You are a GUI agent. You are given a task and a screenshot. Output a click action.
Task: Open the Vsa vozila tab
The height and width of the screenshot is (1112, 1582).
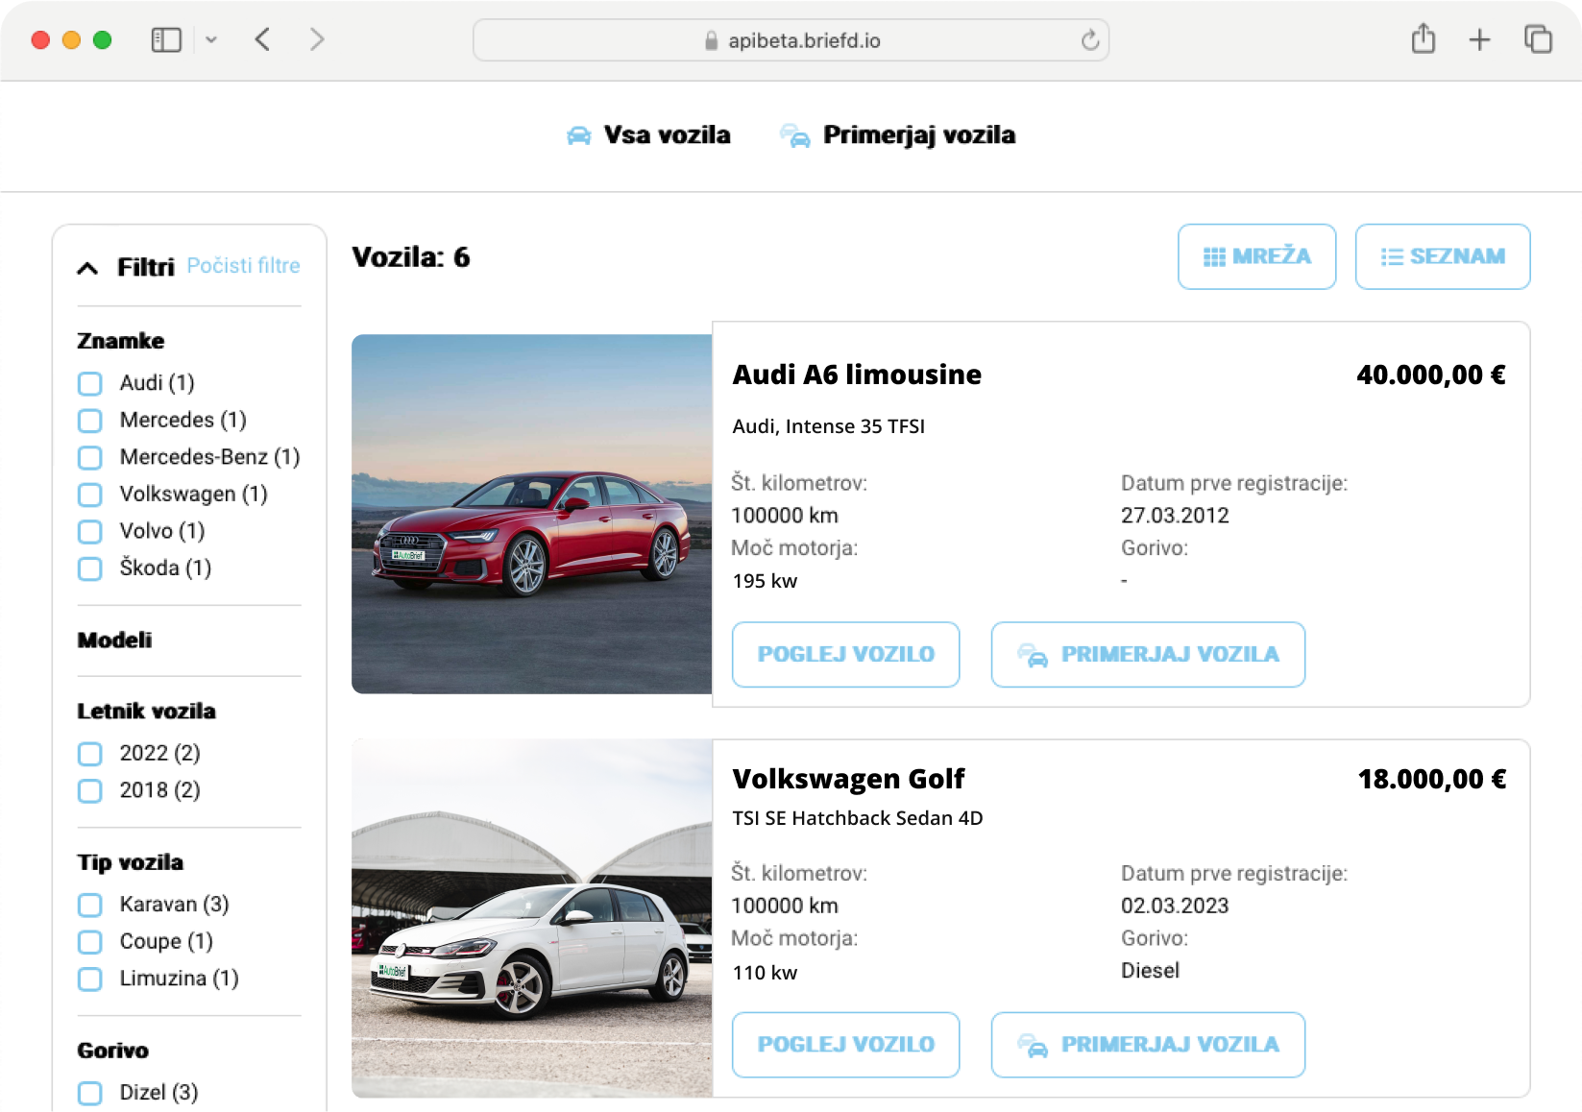pos(648,135)
